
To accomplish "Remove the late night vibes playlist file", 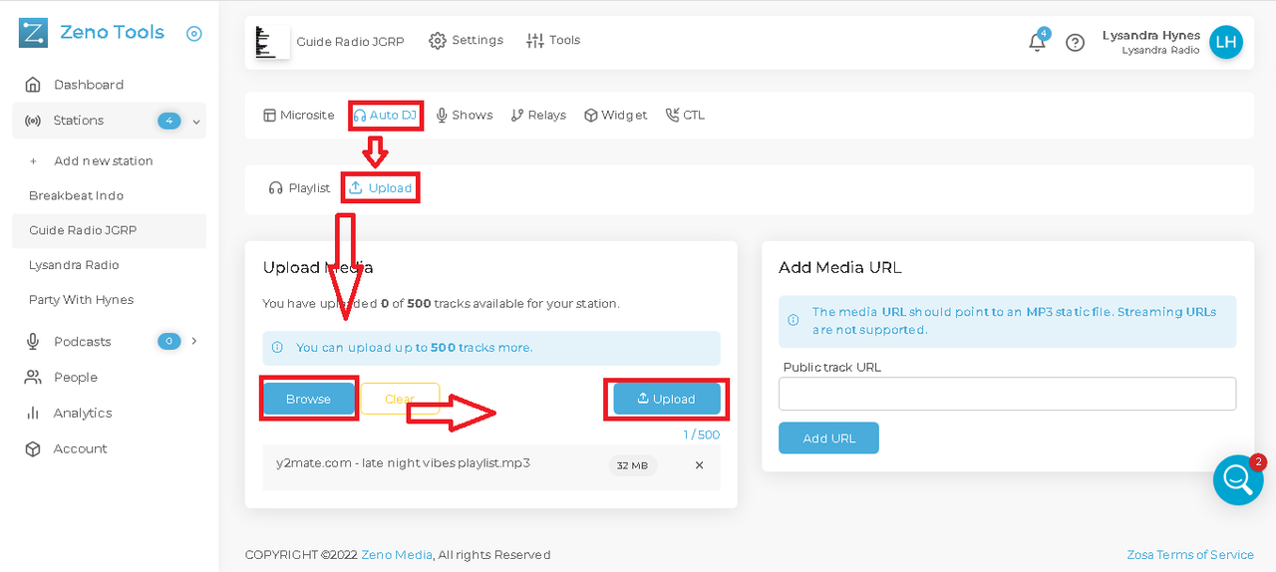I will coord(699,465).
